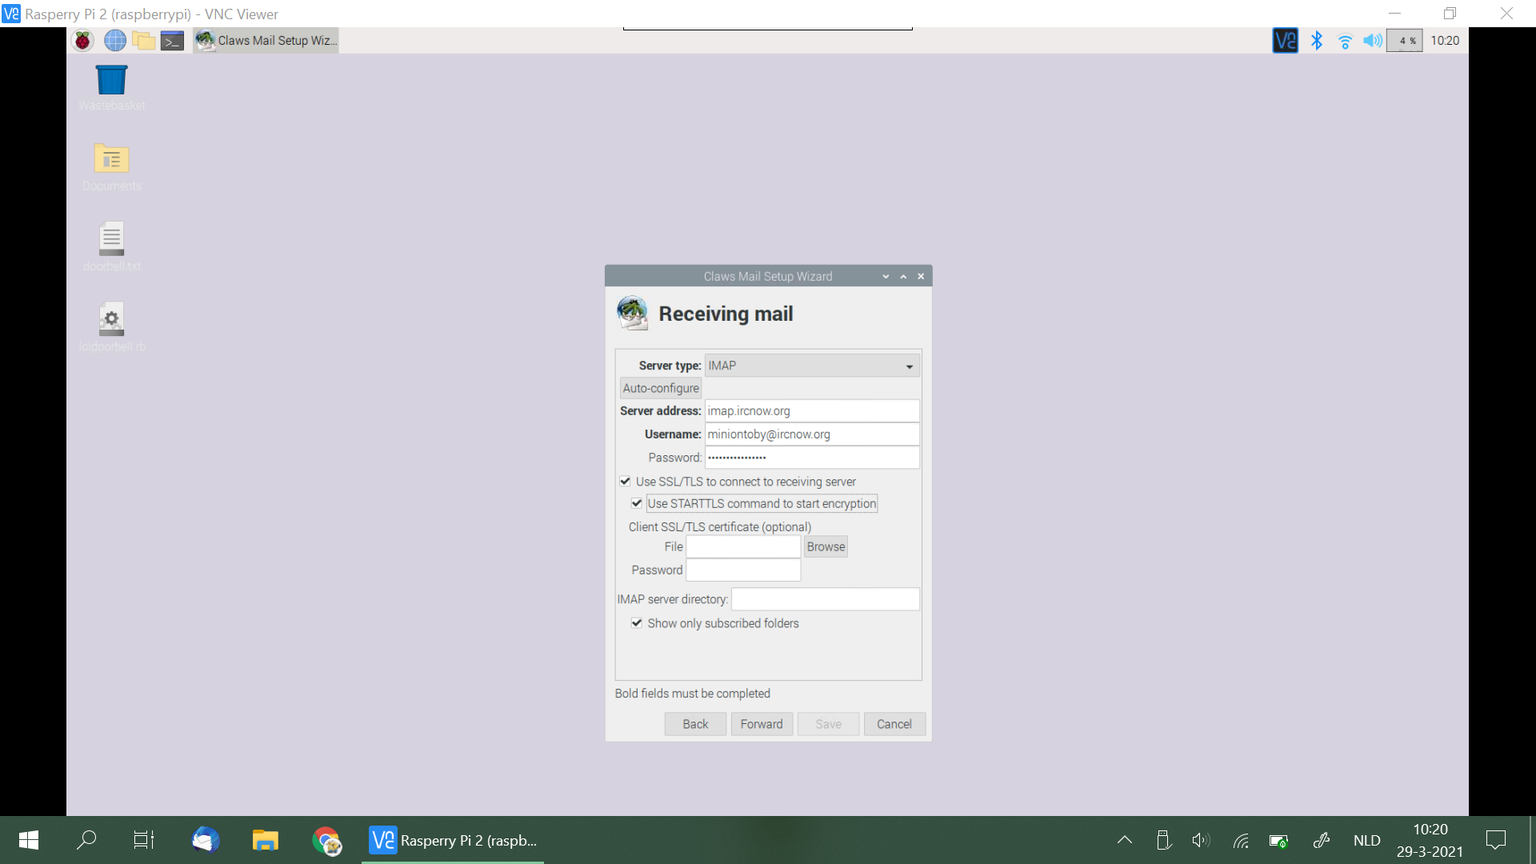This screenshot has height=864, width=1536.
Task: Open Windows clock showing 29-3-2021
Action: pyautogui.click(x=1430, y=840)
